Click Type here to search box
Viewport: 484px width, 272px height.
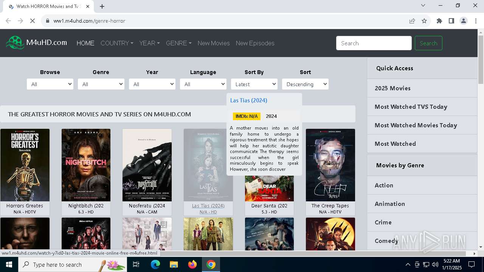[x=73, y=264]
